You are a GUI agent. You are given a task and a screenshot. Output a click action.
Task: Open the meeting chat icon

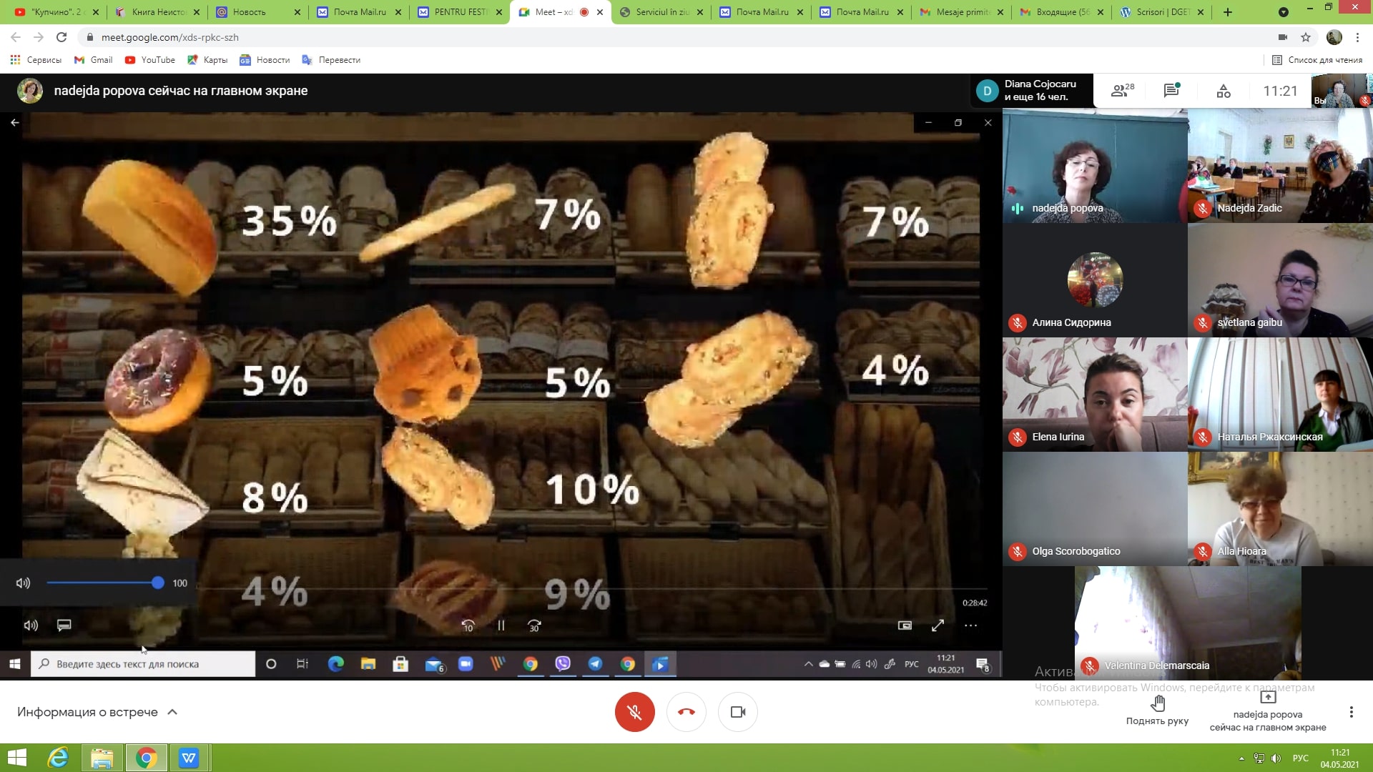click(x=1171, y=91)
